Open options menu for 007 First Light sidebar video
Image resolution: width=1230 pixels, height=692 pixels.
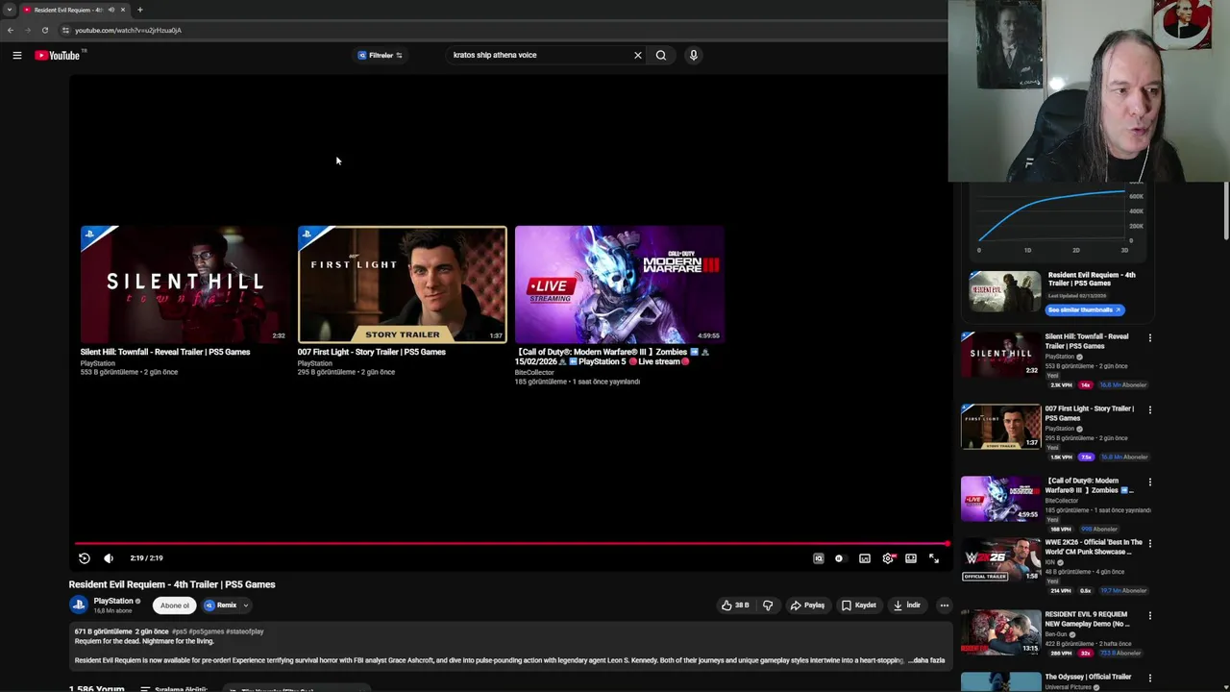click(x=1149, y=410)
